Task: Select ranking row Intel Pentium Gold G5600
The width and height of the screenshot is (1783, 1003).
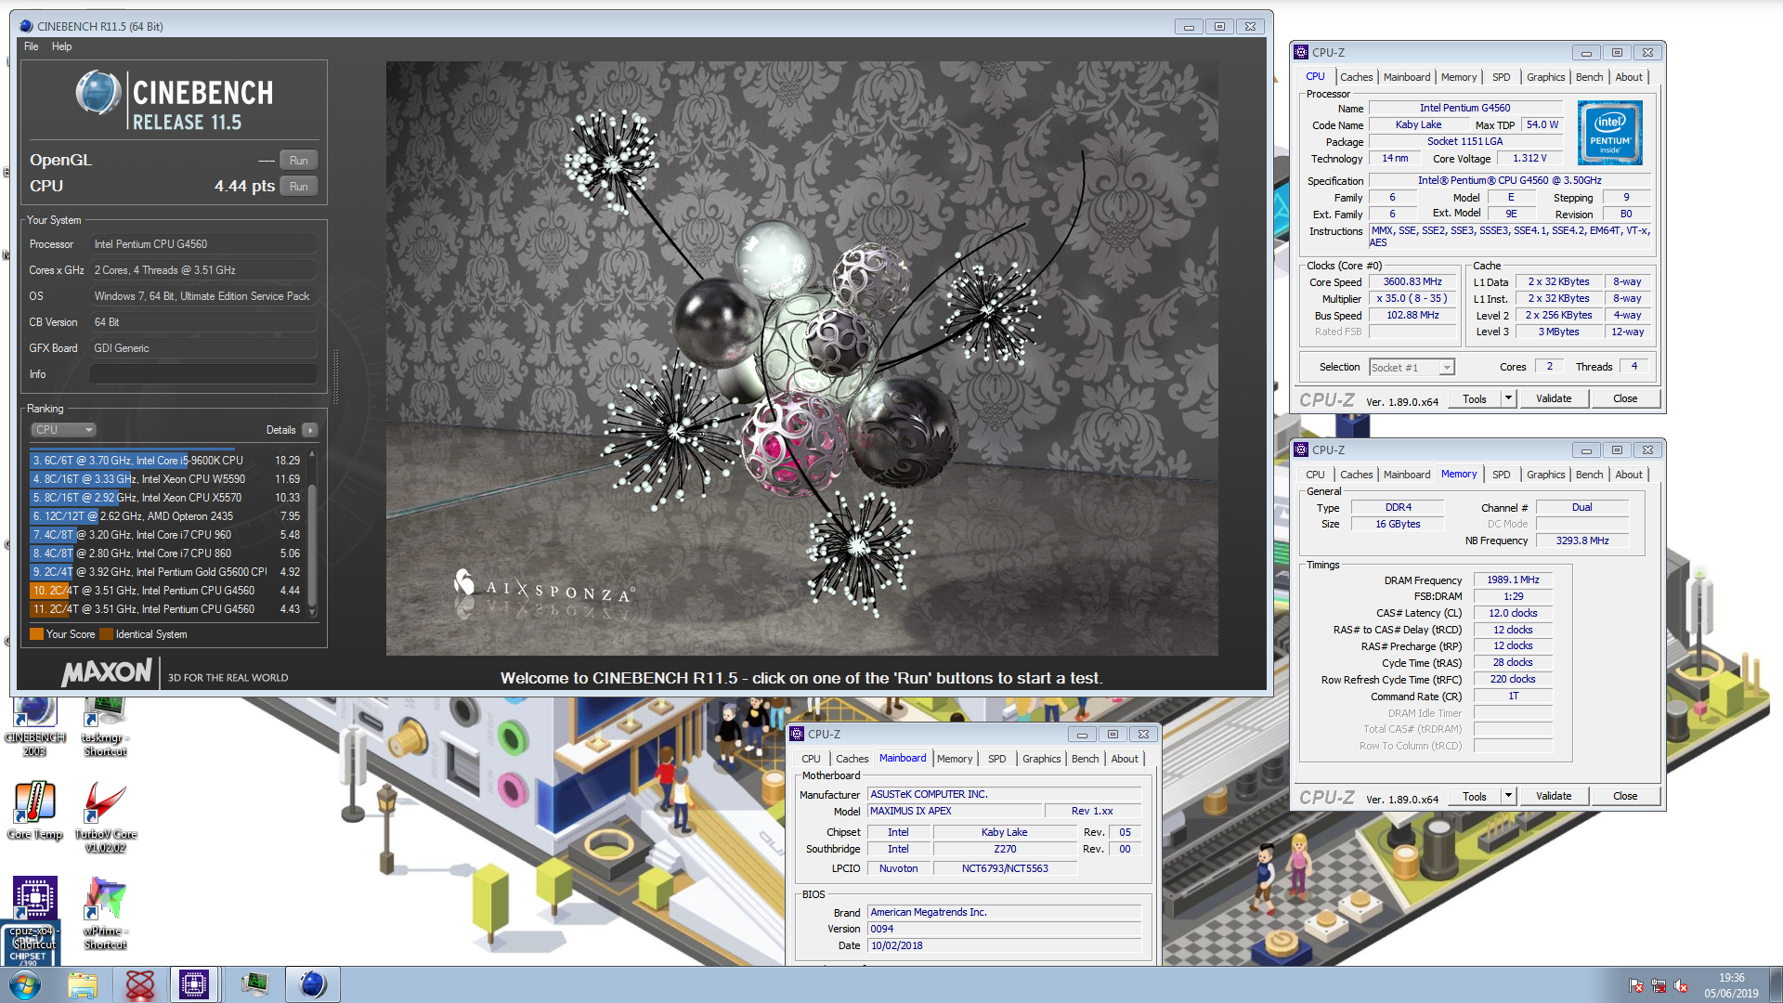Action: [166, 572]
